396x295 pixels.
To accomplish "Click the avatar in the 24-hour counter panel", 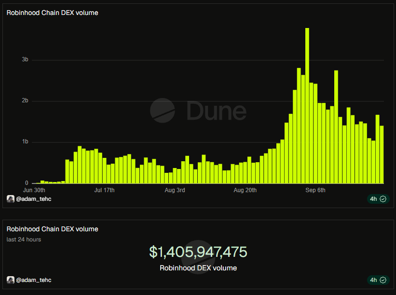I will pyautogui.click(x=10, y=280).
